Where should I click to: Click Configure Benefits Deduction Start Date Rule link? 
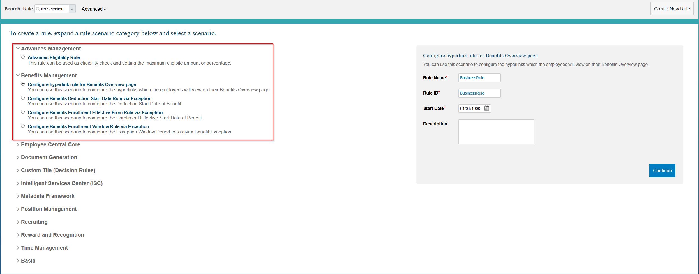pyautogui.click(x=90, y=98)
